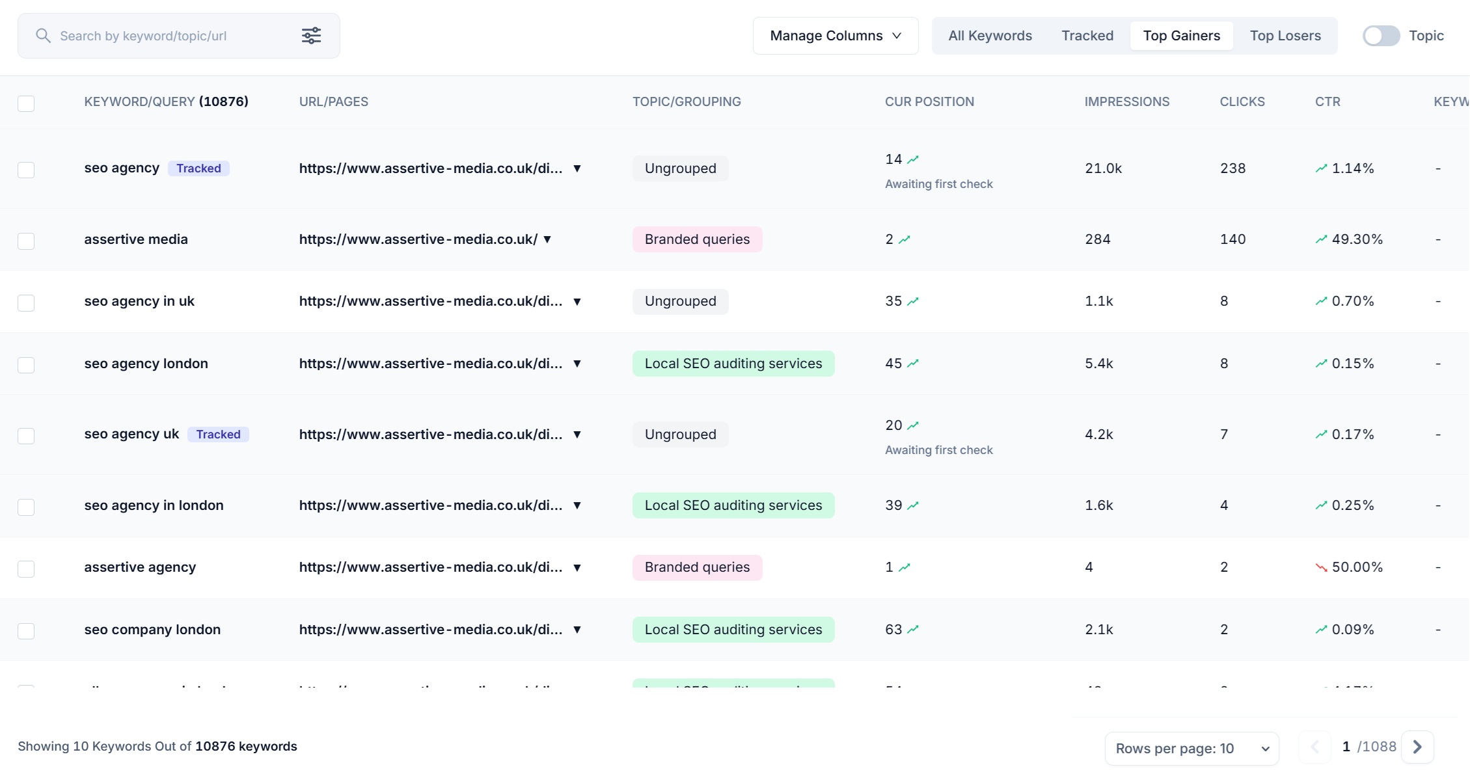Click trend arrow beside position 63
The height and width of the screenshot is (776, 1470).
(x=913, y=630)
